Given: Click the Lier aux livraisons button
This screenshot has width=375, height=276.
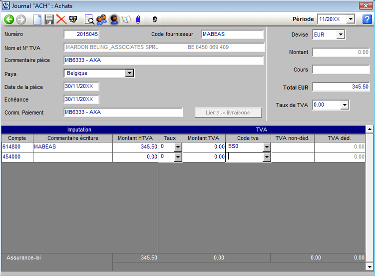Looking at the screenshot, I should pos(228,112).
